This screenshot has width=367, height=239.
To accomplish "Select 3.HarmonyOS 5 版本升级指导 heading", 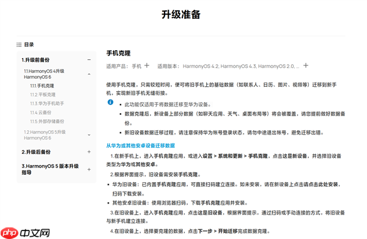I will click(50, 169).
